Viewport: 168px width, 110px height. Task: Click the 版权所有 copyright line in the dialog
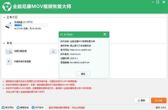(x=76, y=46)
